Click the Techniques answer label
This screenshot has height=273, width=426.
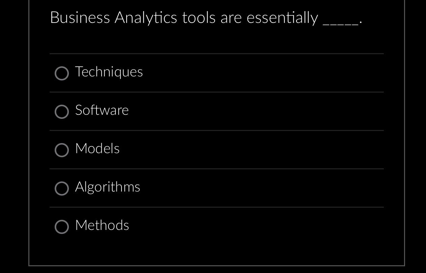pos(109,72)
